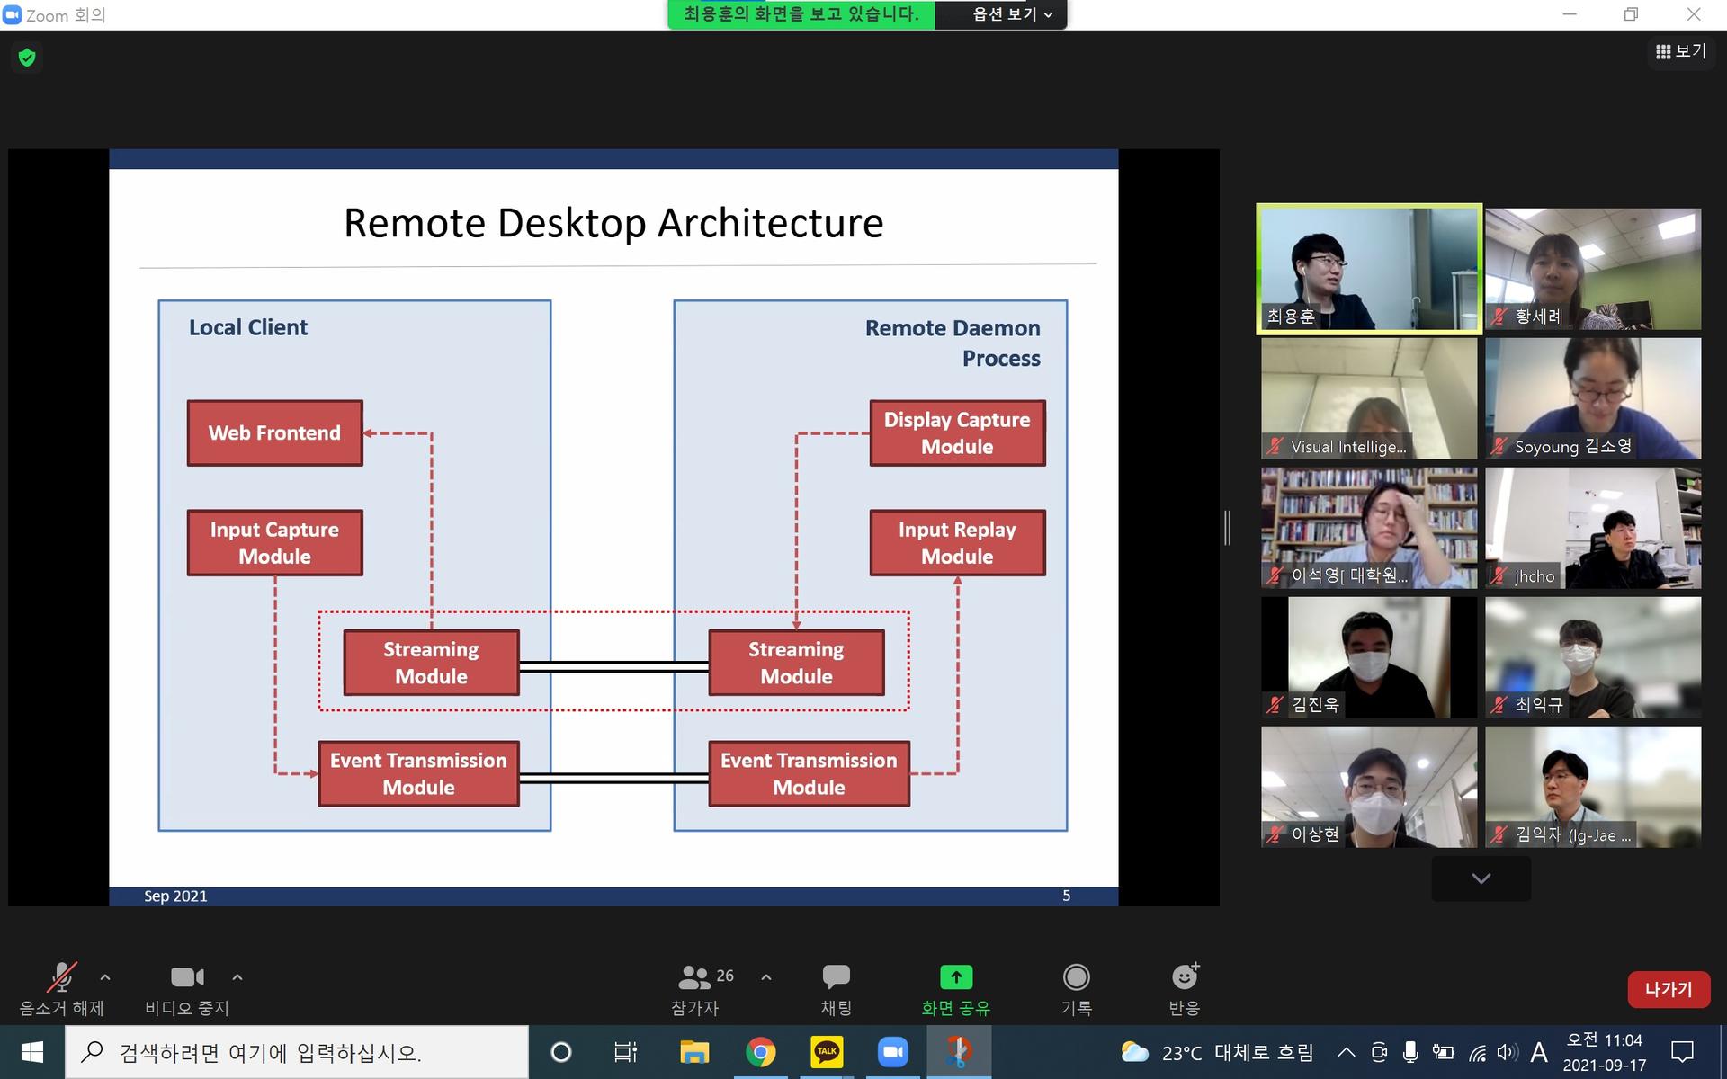Viewport: 1727px width, 1079px height.
Task: Expand participants options arrow beside 26
Action: coord(766,977)
